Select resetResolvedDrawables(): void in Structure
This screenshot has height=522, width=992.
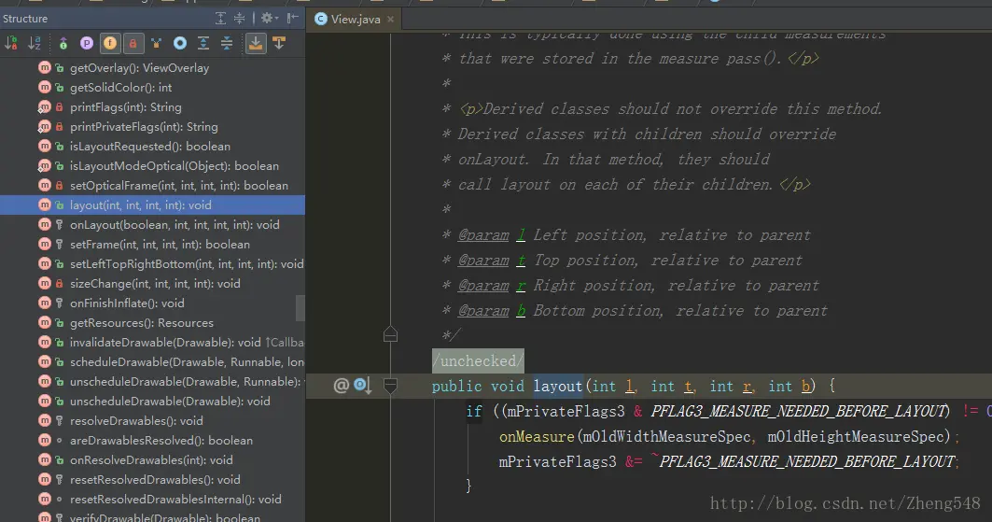[x=155, y=480]
